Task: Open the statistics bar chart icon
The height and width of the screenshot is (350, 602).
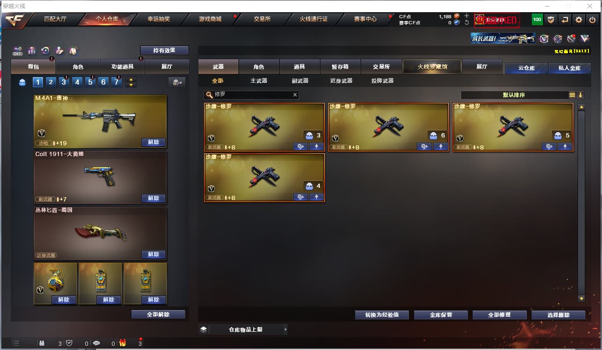Action: coord(32,50)
